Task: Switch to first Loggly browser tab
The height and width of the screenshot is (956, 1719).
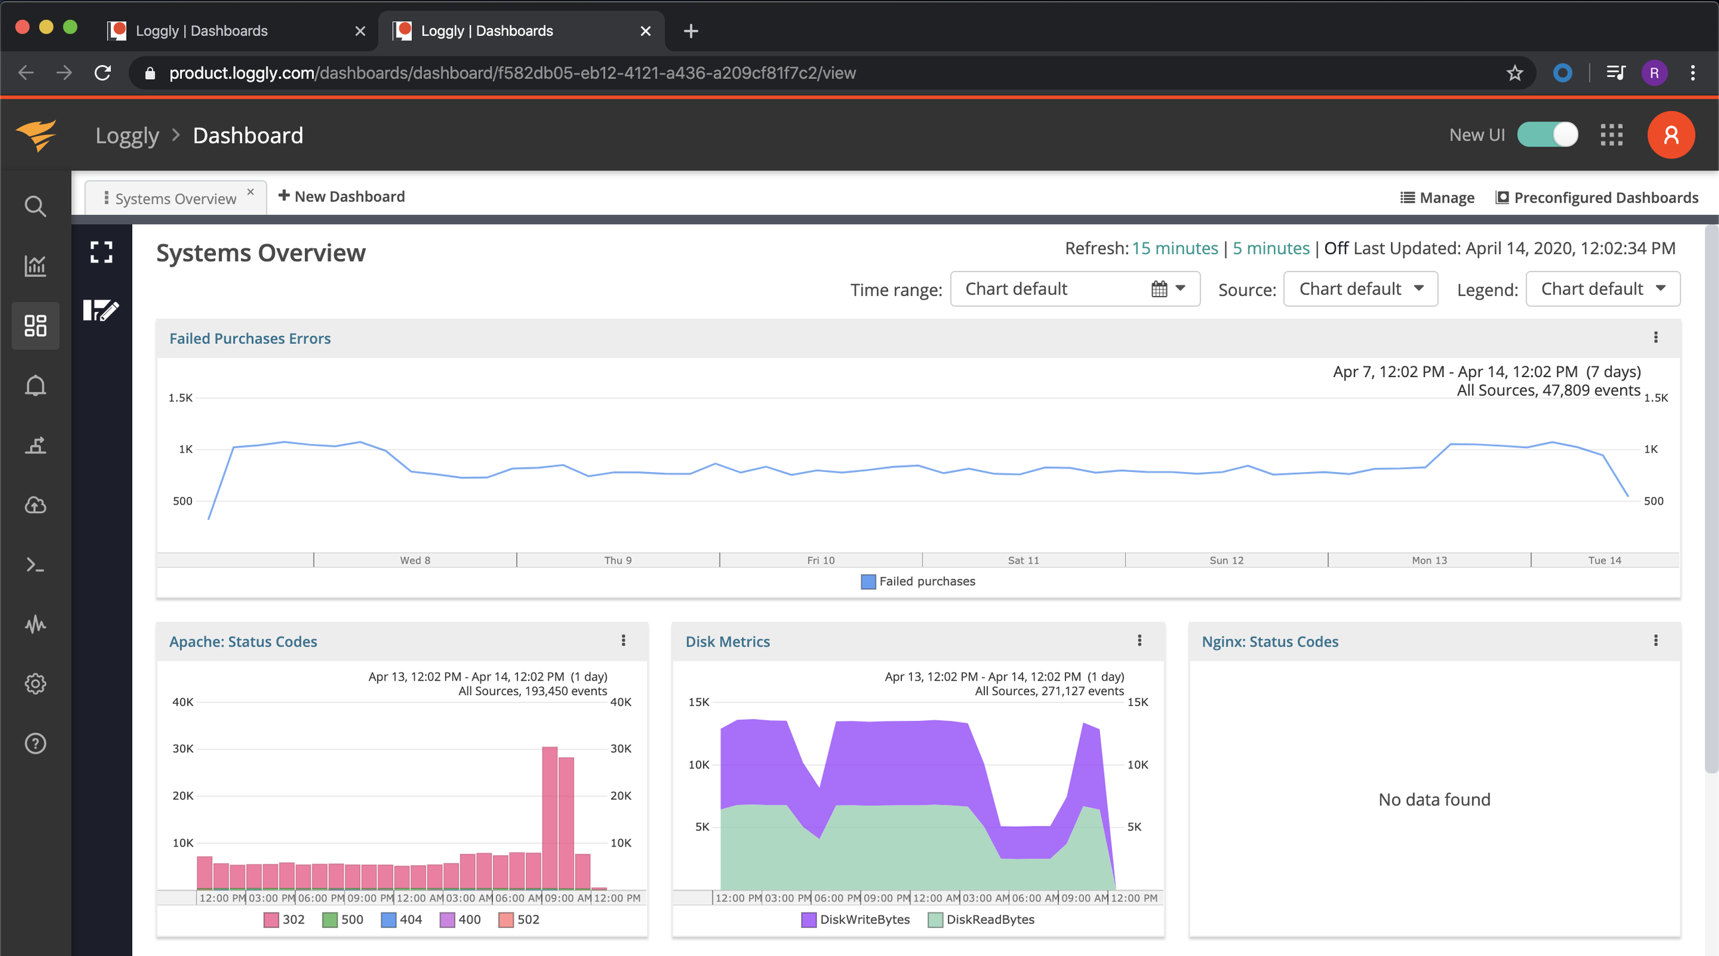Action: [x=200, y=31]
